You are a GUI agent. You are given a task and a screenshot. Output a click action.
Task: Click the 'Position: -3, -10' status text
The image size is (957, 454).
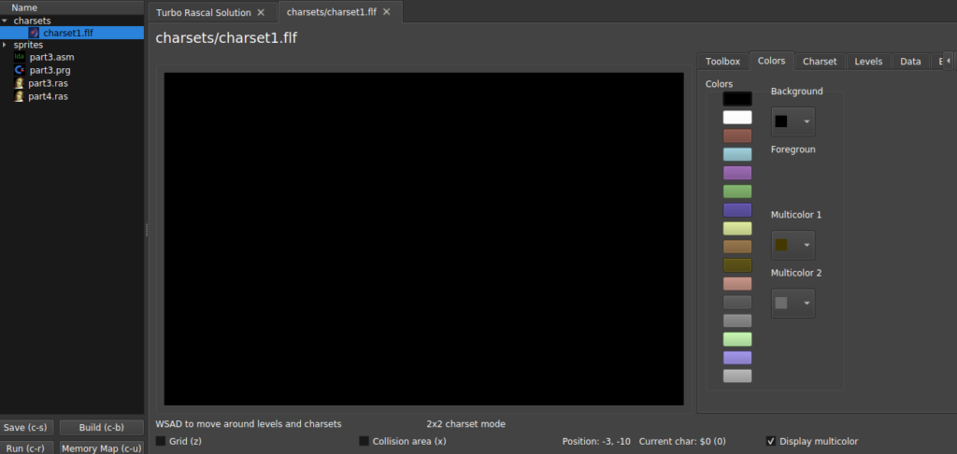596,441
